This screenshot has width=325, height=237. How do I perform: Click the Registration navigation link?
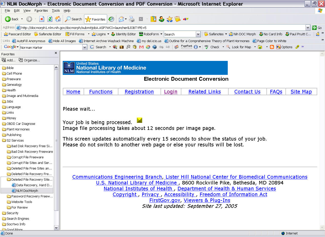click(139, 92)
